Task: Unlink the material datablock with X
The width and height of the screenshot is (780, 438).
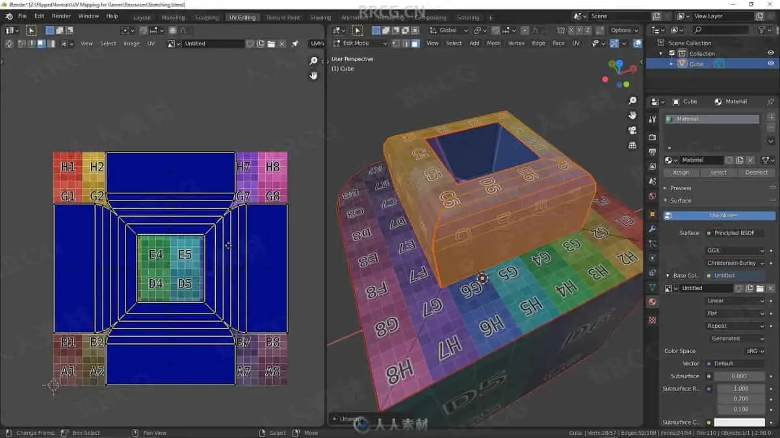Action: (x=751, y=160)
